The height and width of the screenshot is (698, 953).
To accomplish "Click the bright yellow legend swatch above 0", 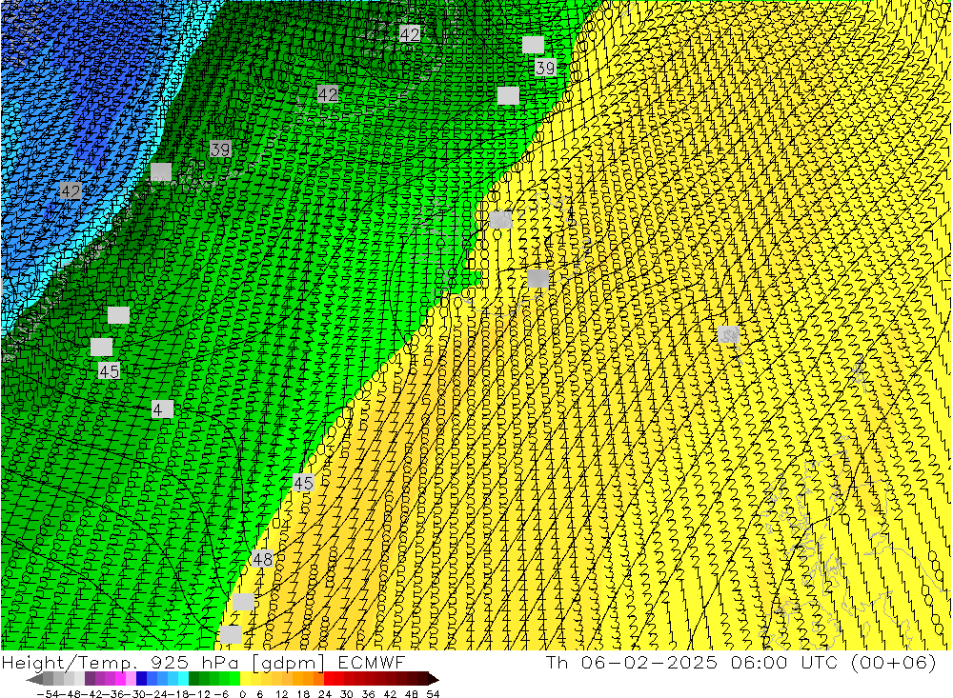I will [245, 679].
